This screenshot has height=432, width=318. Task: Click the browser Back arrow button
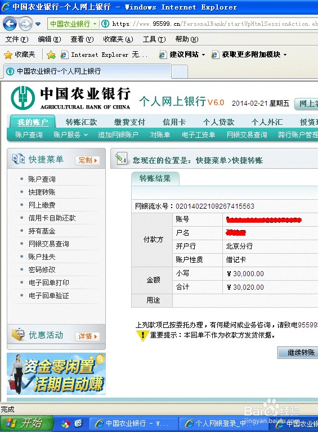pyautogui.click(x=10, y=24)
